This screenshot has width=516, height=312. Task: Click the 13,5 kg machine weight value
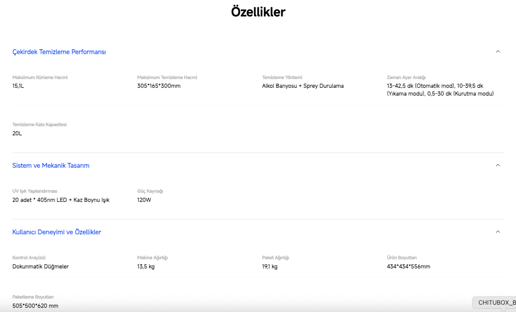point(146,267)
